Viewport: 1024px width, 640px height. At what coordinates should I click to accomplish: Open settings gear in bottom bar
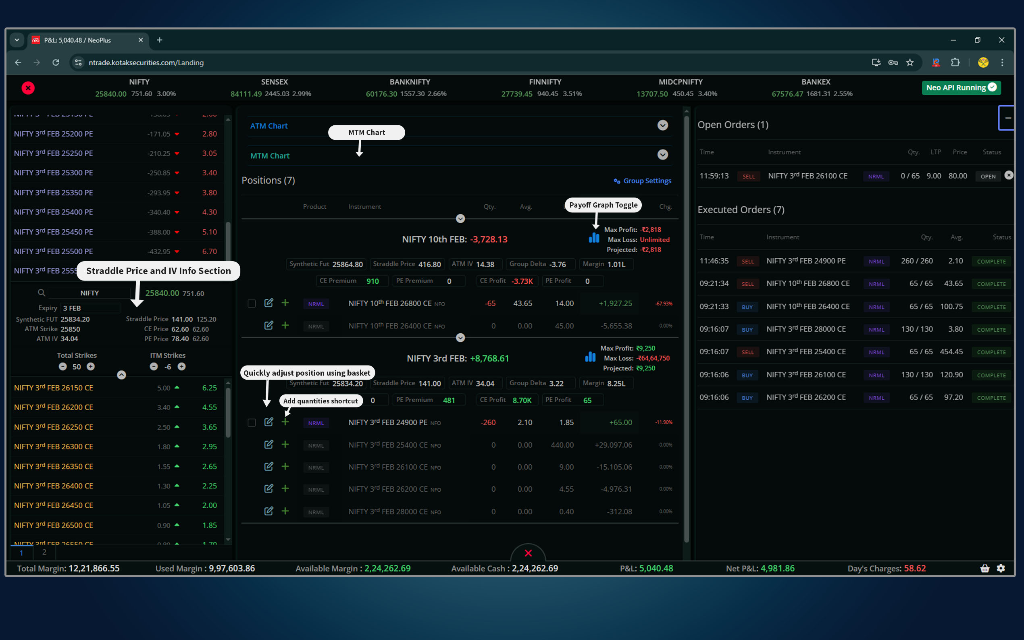(1001, 568)
